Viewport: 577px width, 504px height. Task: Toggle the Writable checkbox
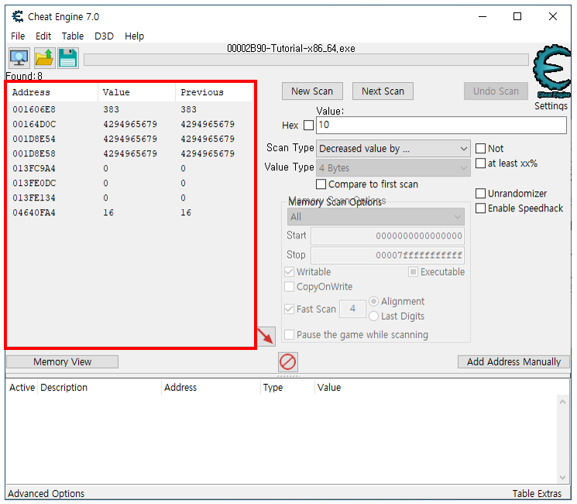tap(289, 272)
